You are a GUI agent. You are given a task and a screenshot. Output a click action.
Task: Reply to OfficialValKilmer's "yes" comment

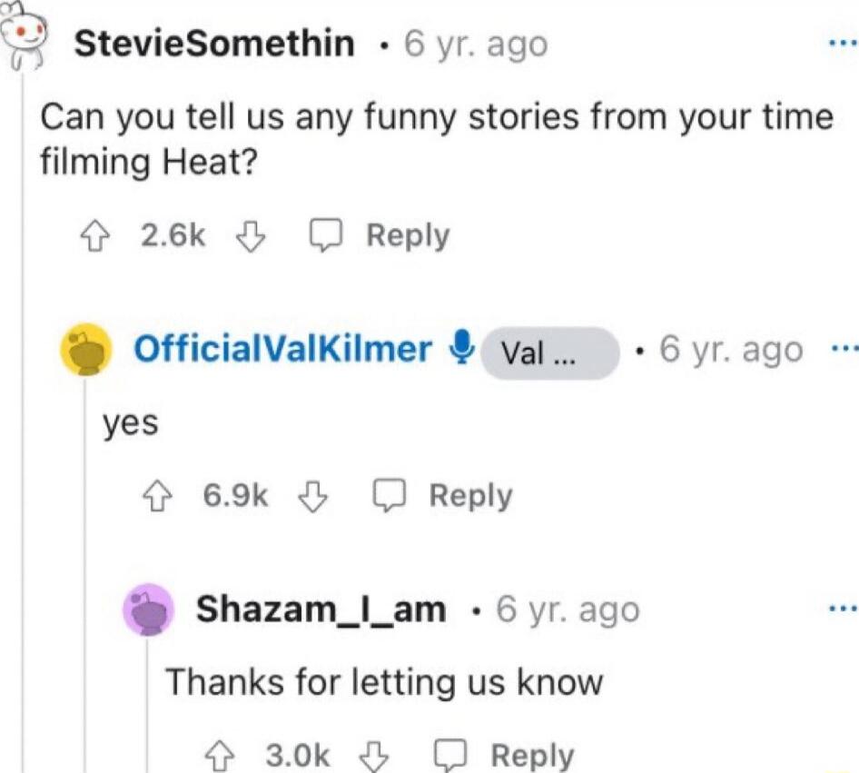point(443,496)
